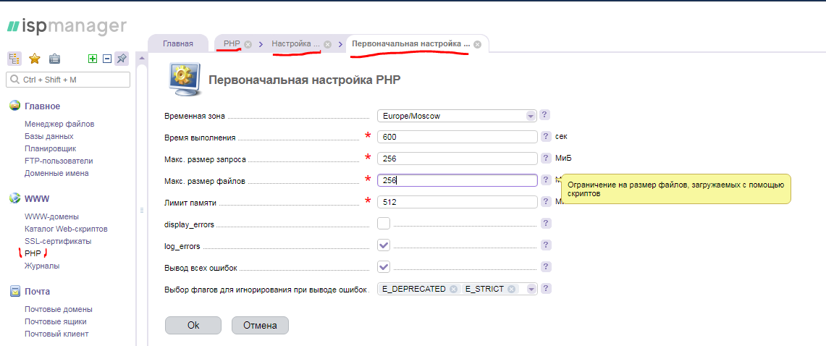
Task: Click the Лимит памяти input field
Action: (457, 202)
